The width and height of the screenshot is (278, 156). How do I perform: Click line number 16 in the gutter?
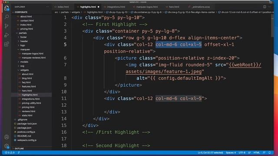(64, 132)
